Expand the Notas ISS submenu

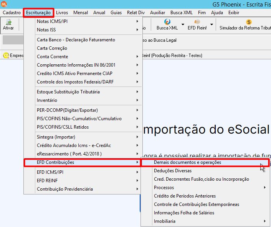coord(83,30)
